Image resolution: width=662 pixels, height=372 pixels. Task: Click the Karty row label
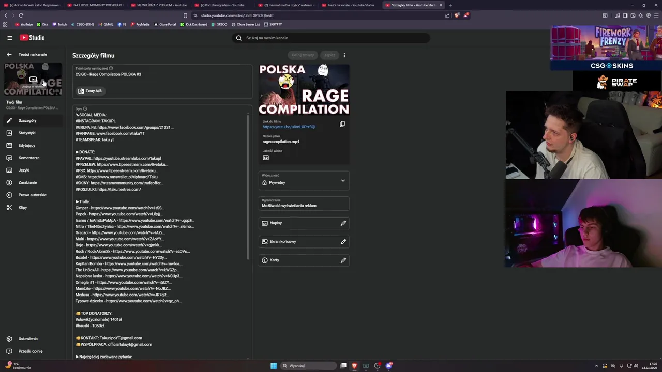click(x=274, y=260)
